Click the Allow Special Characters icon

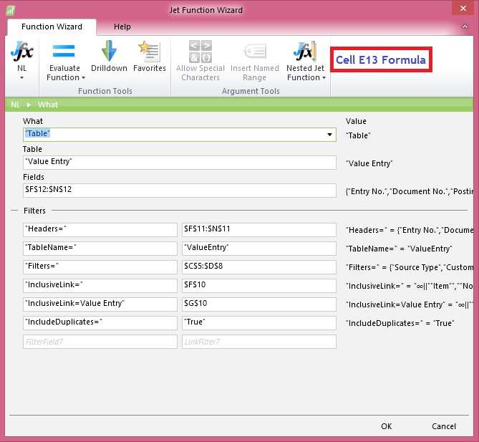(200, 52)
